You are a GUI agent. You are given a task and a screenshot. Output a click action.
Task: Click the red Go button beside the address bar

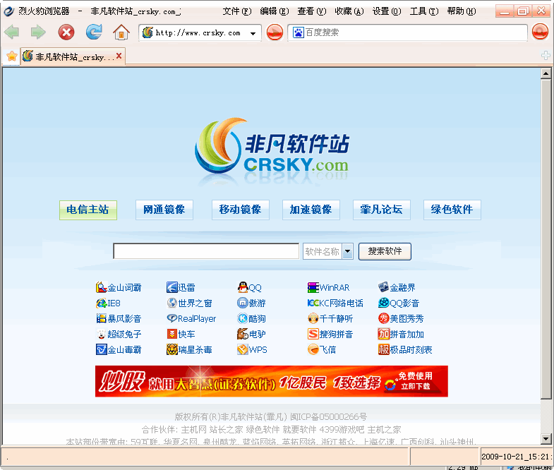pos(275,32)
